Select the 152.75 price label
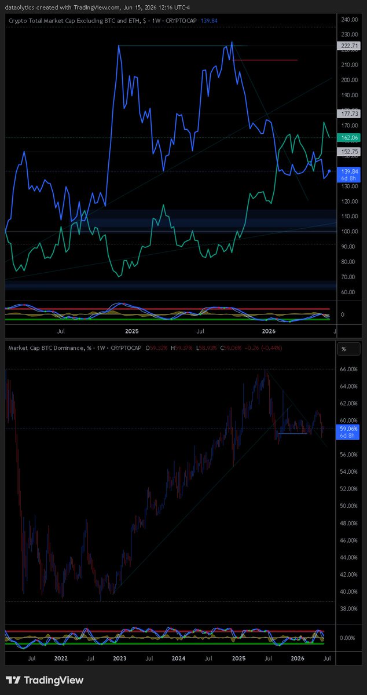The image size is (367, 695). pyautogui.click(x=350, y=152)
